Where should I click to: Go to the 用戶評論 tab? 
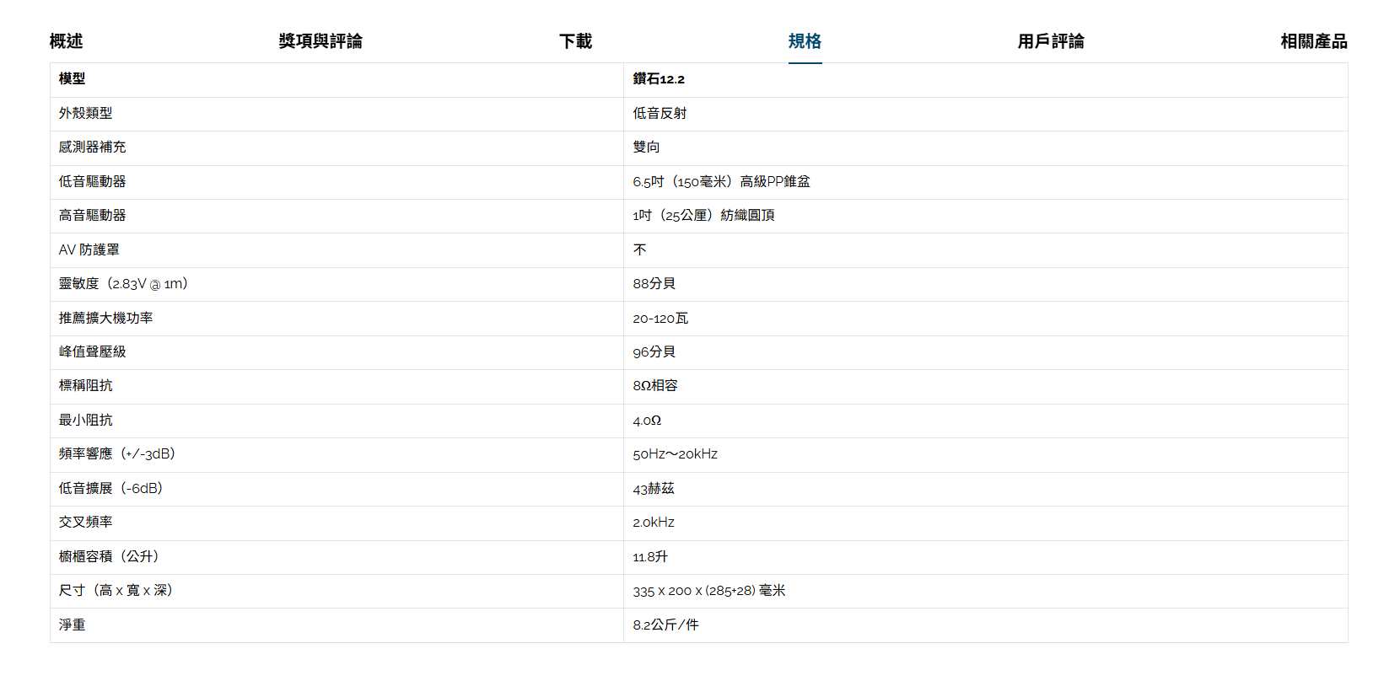(1051, 41)
